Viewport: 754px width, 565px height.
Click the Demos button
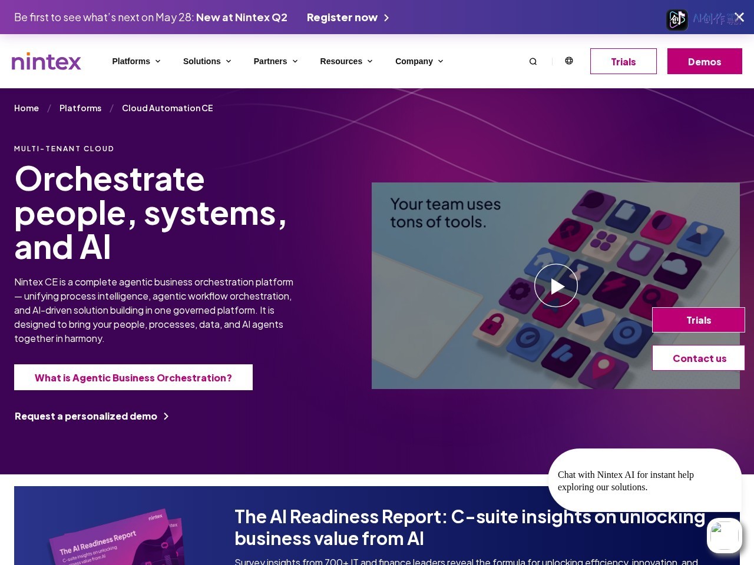click(705, 61)
